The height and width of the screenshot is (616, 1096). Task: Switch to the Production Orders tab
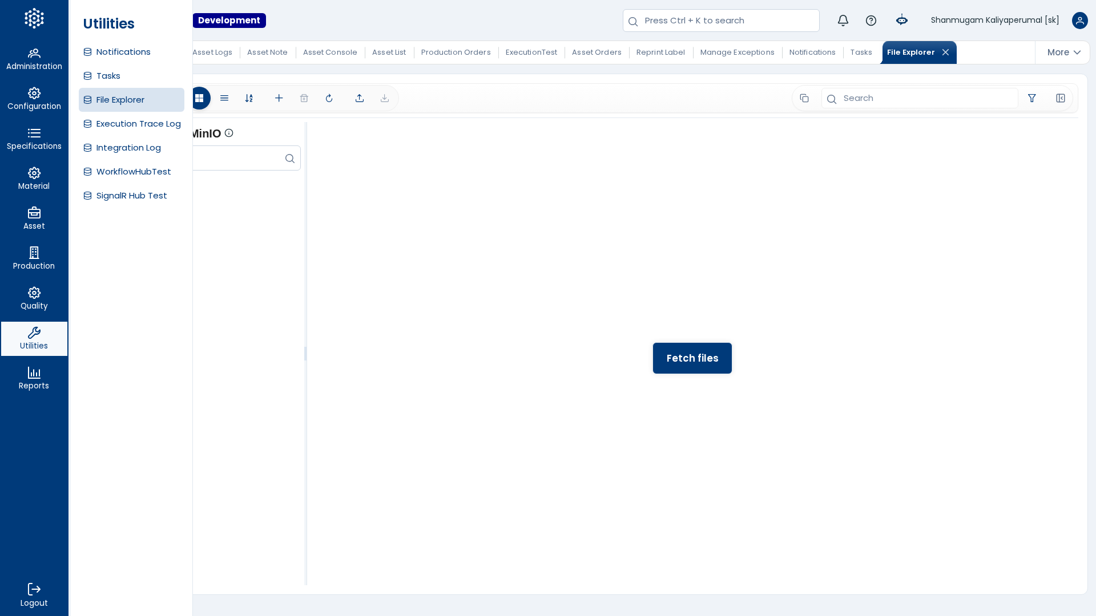[x=456, y=52]
